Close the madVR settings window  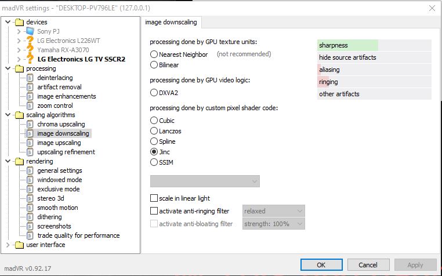[432, 8]
